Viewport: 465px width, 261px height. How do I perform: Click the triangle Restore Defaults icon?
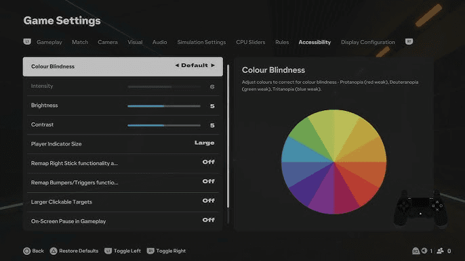(54, 251)
